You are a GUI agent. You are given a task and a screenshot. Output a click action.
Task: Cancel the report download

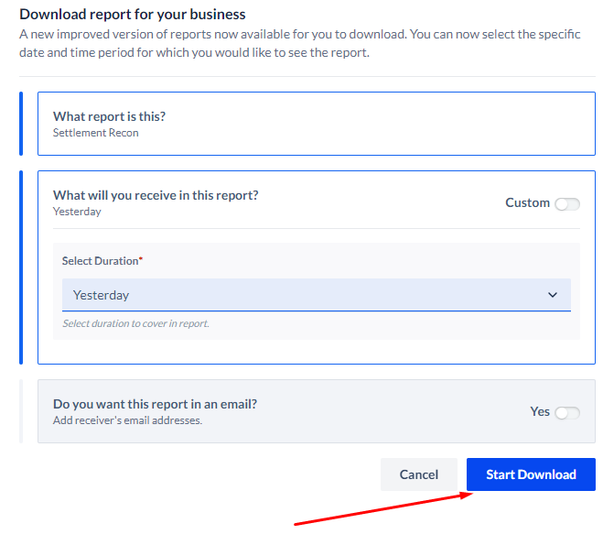point(419,474)
